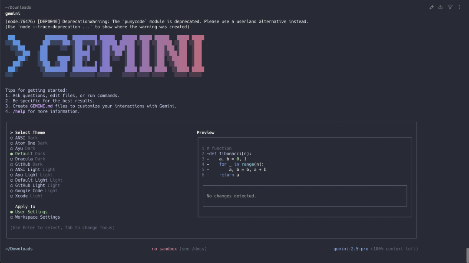Image resolution: width=469 pixels, height=263 pixels.
Task: Click the 'a, b = b, a + b' code line
Action: [248, 170]
